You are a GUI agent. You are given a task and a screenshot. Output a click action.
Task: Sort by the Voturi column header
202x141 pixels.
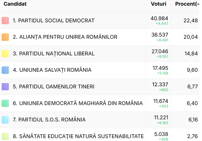[159, 4]
